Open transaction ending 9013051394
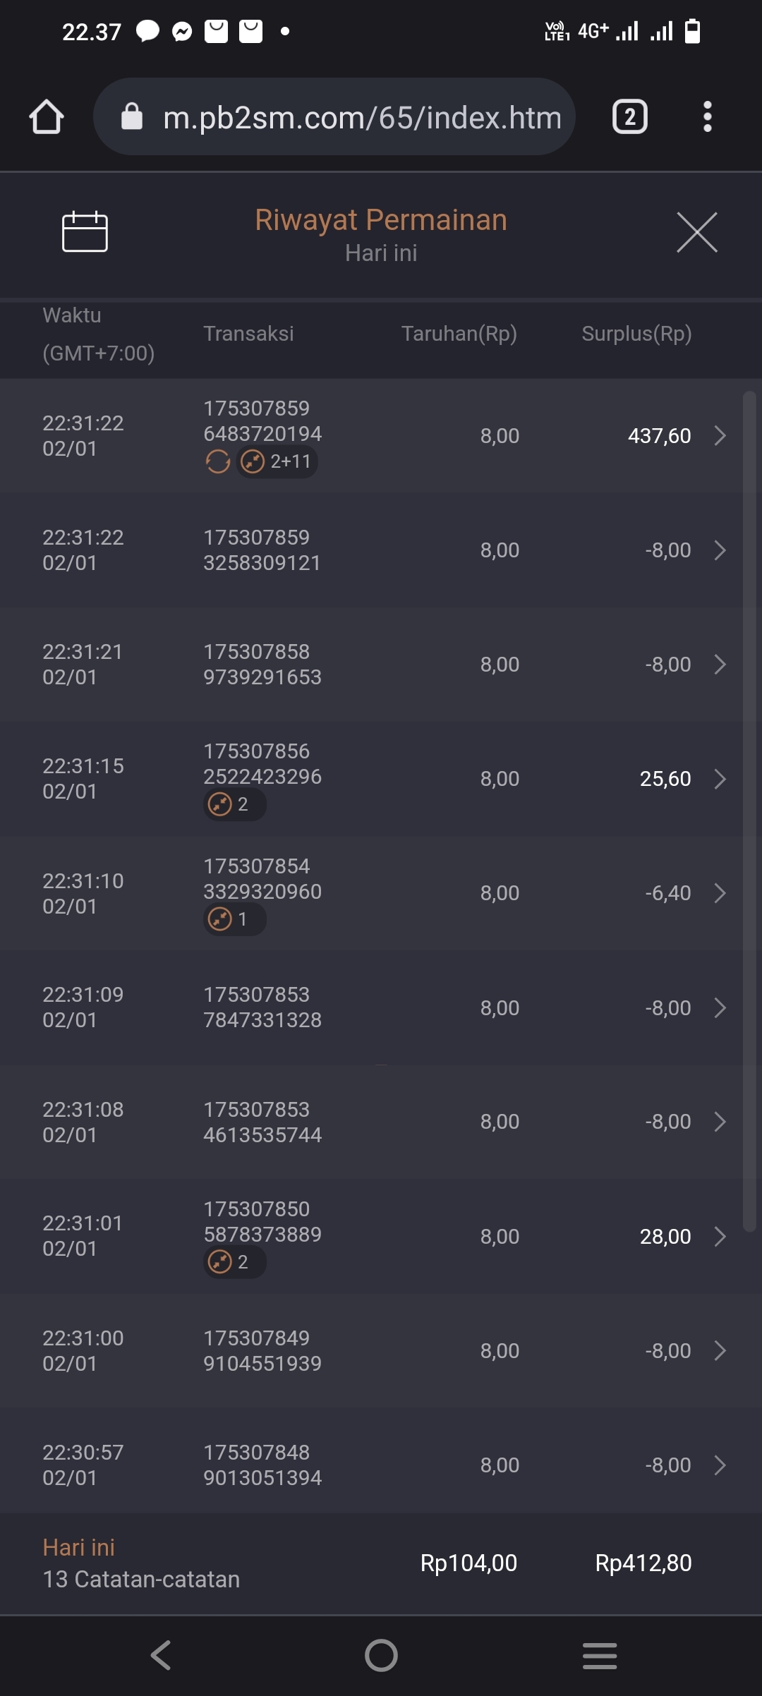The height and width of the screenshot is (1696, 762). click(x=262, y=1465)
